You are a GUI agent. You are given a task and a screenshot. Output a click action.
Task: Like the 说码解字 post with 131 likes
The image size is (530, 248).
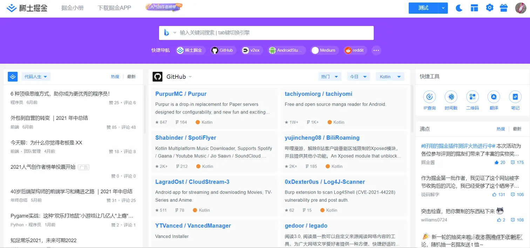click(499, 194)
